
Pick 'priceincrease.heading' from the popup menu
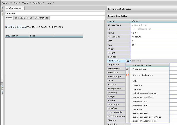tap(145, 93)
